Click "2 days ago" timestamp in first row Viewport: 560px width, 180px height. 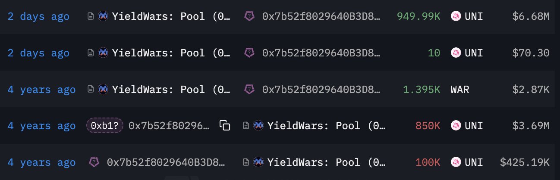38,17
